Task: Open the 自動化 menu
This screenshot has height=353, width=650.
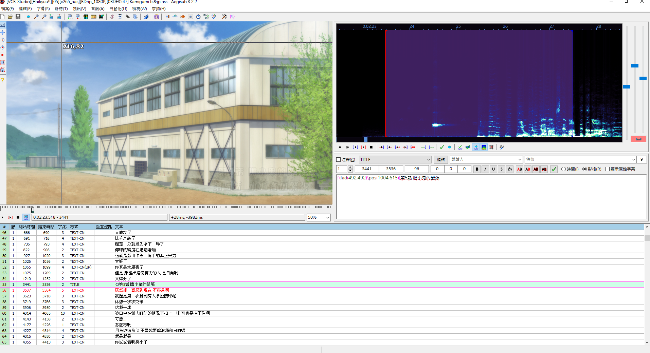Action: (118, 9)
